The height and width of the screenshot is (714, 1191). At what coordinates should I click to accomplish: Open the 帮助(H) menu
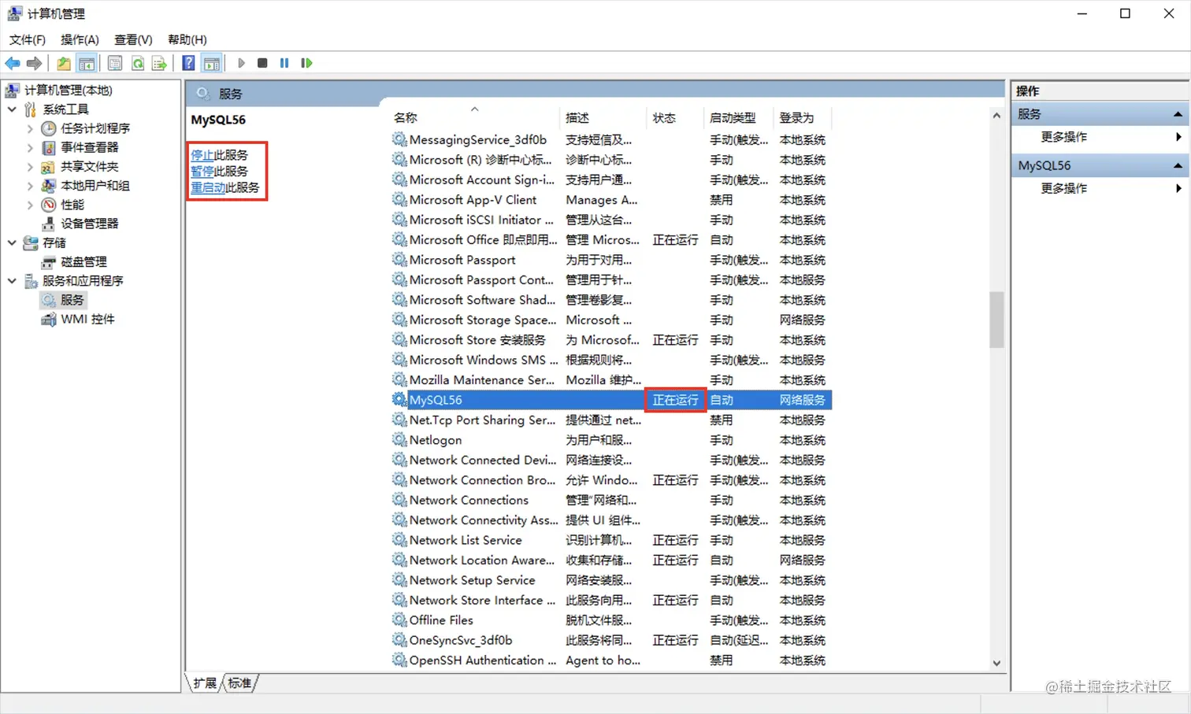[187, 39]
